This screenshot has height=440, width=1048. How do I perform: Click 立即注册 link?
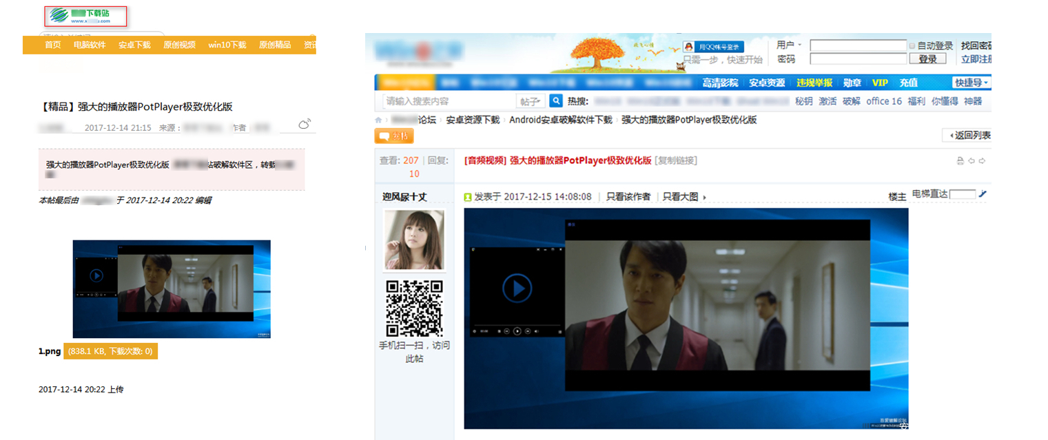(x=976, y=59)
